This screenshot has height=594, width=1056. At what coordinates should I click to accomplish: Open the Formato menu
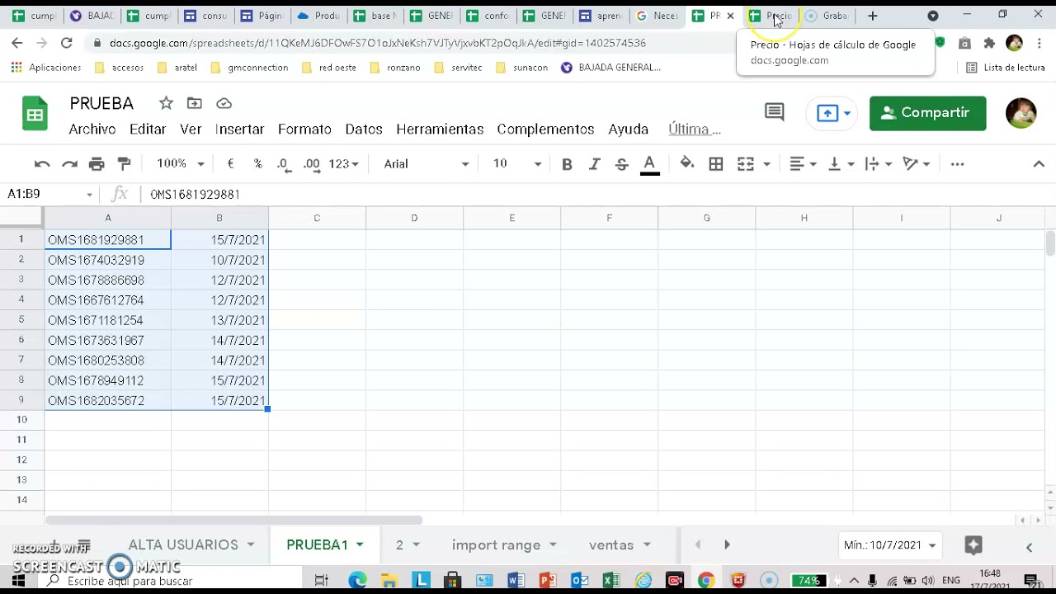tap(304, 130)
